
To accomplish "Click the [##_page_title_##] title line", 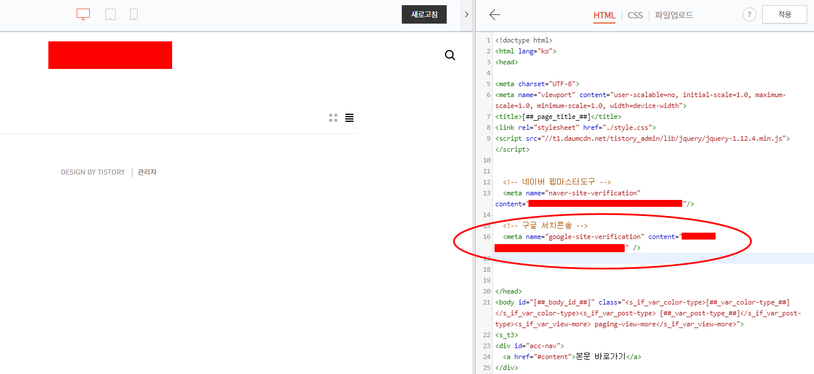I will [x=558, y=117].
